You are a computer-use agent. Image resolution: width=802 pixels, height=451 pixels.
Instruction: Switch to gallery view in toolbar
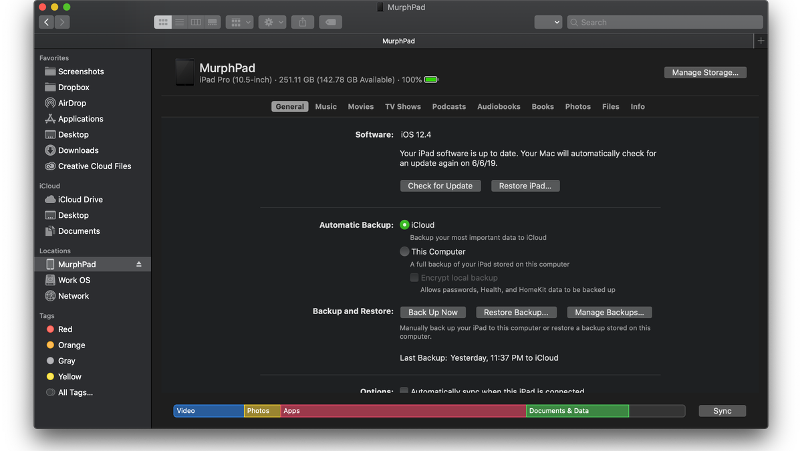(213, 22)
